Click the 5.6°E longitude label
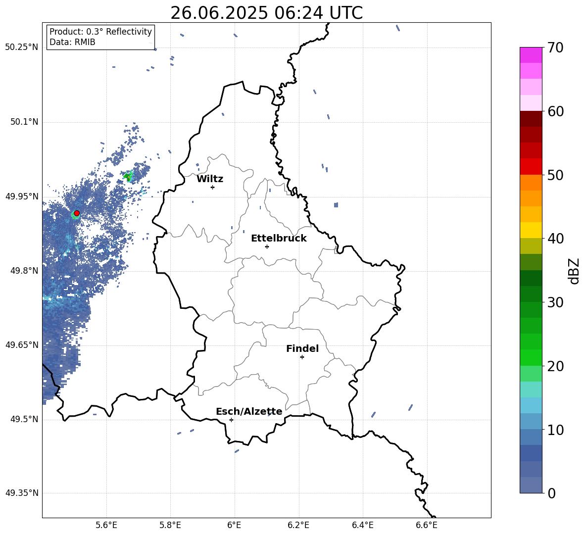 coord(106,525)
